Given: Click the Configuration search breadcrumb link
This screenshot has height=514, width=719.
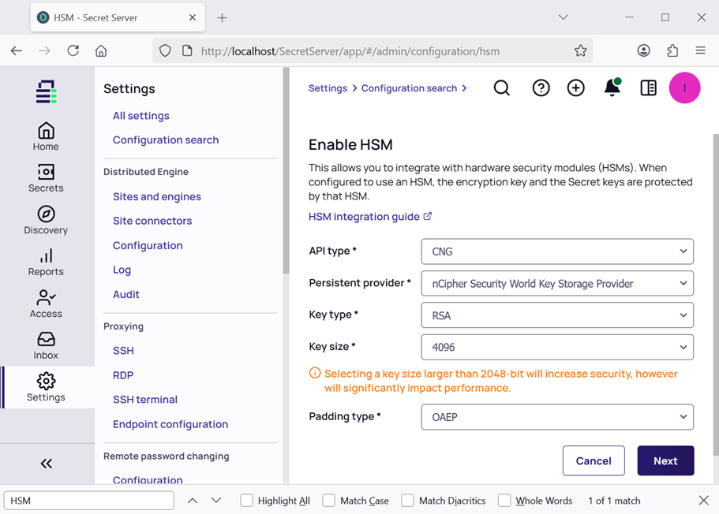Looking at the screenshot, I should tap(409, 88).
